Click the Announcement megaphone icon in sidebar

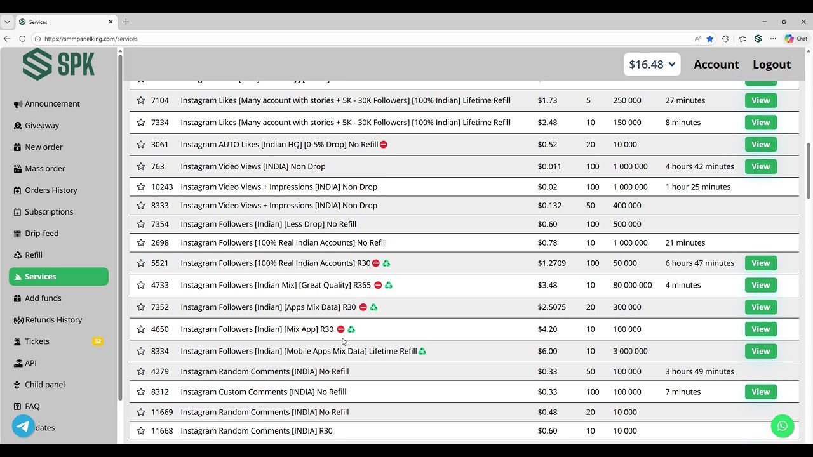coord(18,104)
